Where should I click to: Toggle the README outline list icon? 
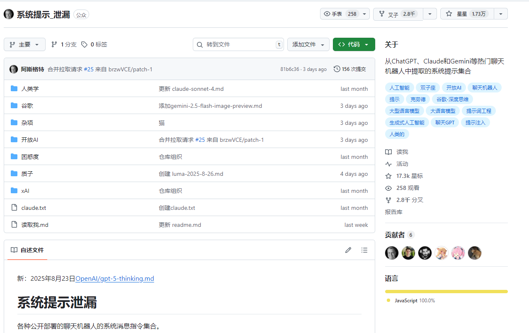point(364,250)
